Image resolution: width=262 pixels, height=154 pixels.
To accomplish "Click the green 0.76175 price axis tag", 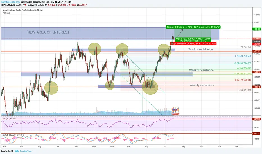I will point(257,29).
